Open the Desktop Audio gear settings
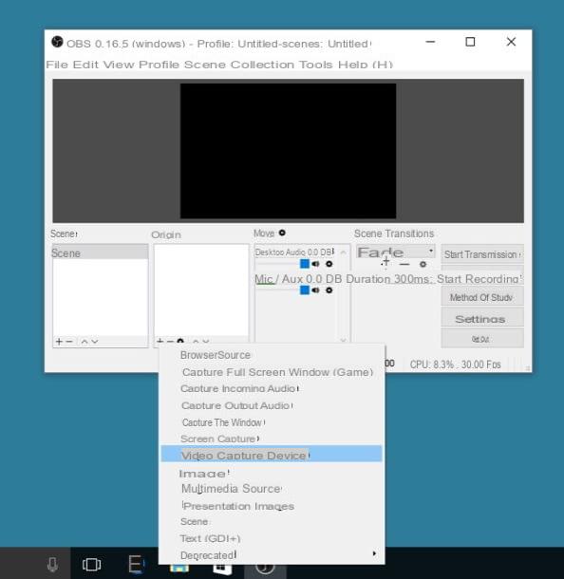564x579 pixels. click(329, 264)
